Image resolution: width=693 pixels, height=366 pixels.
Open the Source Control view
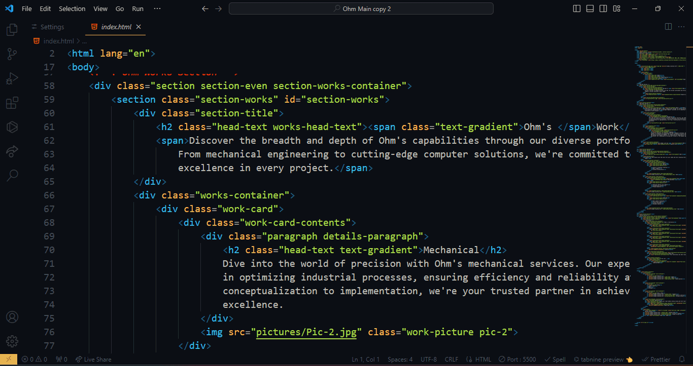12,54
